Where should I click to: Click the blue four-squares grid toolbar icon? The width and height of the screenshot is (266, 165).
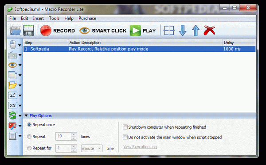pyautogui.click(x=169, y=31)
